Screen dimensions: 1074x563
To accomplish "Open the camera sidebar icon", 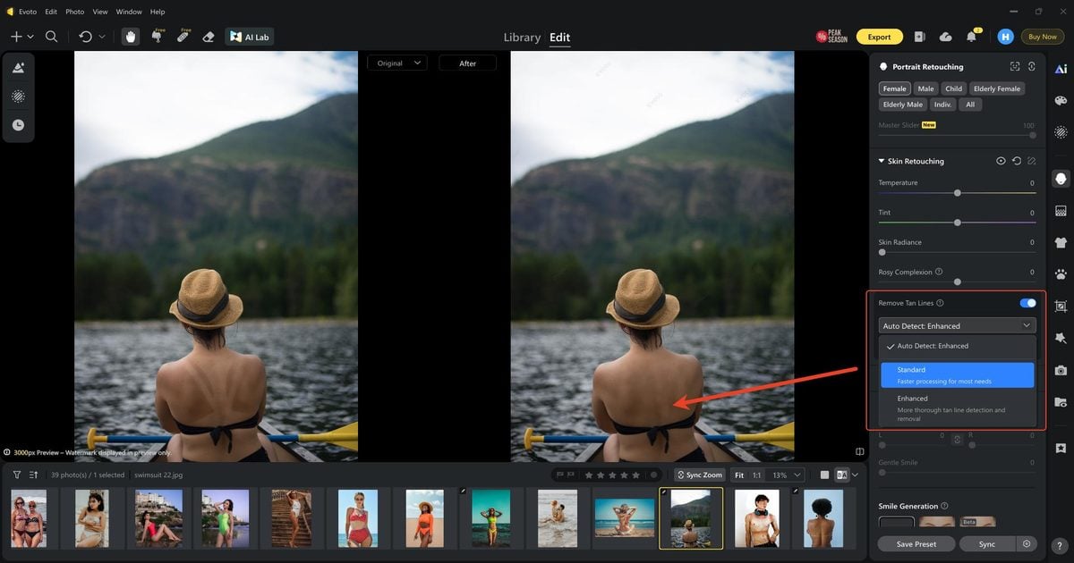I will point(1061,370).
